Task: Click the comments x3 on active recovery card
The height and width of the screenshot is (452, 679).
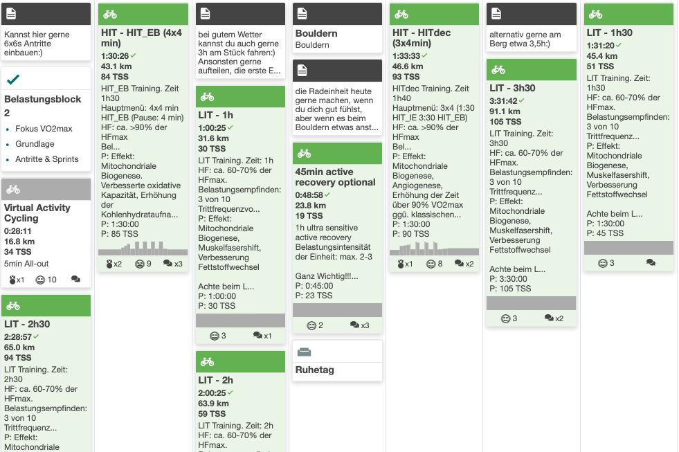Action: (359, 325)
